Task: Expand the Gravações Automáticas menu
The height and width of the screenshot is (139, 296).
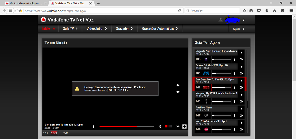Action: tap(160, 29)
